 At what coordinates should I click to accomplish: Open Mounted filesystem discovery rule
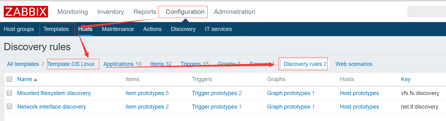pyautogui.click(x=54, y=93)
